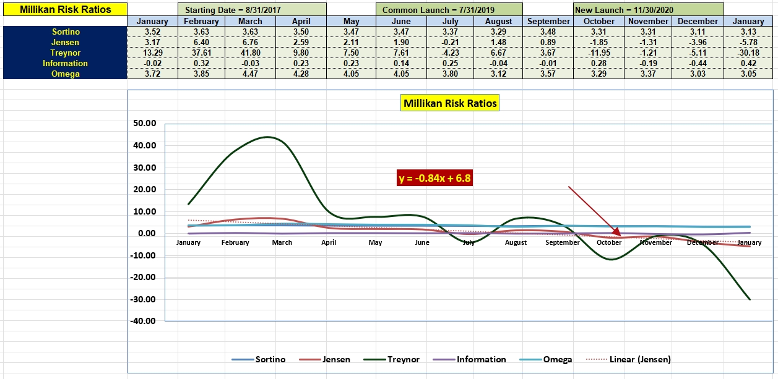Click the 0.00 vertical axis label

click(146, 233)
